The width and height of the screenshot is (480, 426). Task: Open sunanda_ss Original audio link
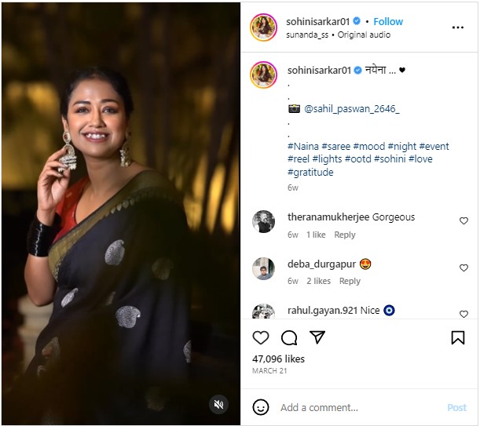[x=339, y=35]
